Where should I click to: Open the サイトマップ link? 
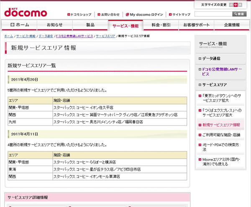(177, 14)
